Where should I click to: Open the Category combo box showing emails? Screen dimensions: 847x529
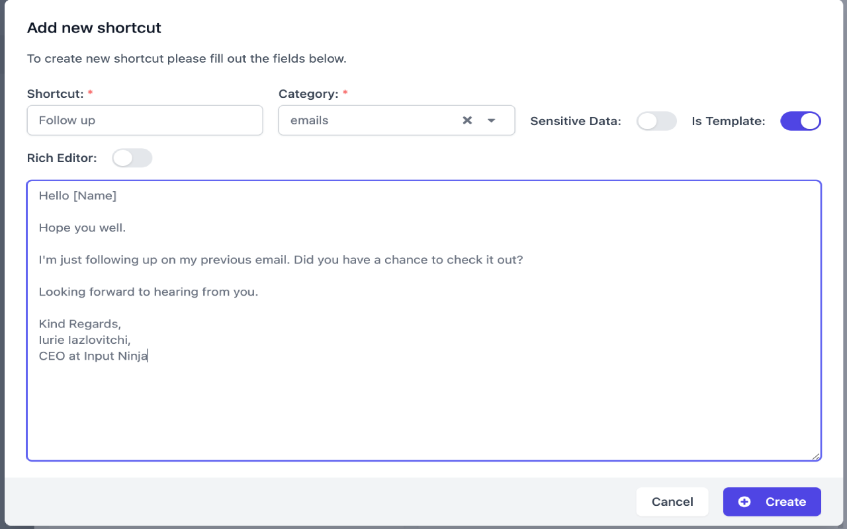[x=396, y=120]
